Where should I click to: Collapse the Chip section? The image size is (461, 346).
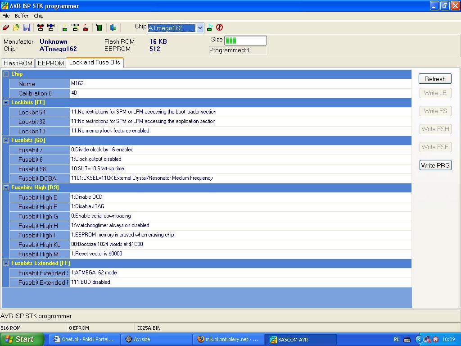click(6, 74)
